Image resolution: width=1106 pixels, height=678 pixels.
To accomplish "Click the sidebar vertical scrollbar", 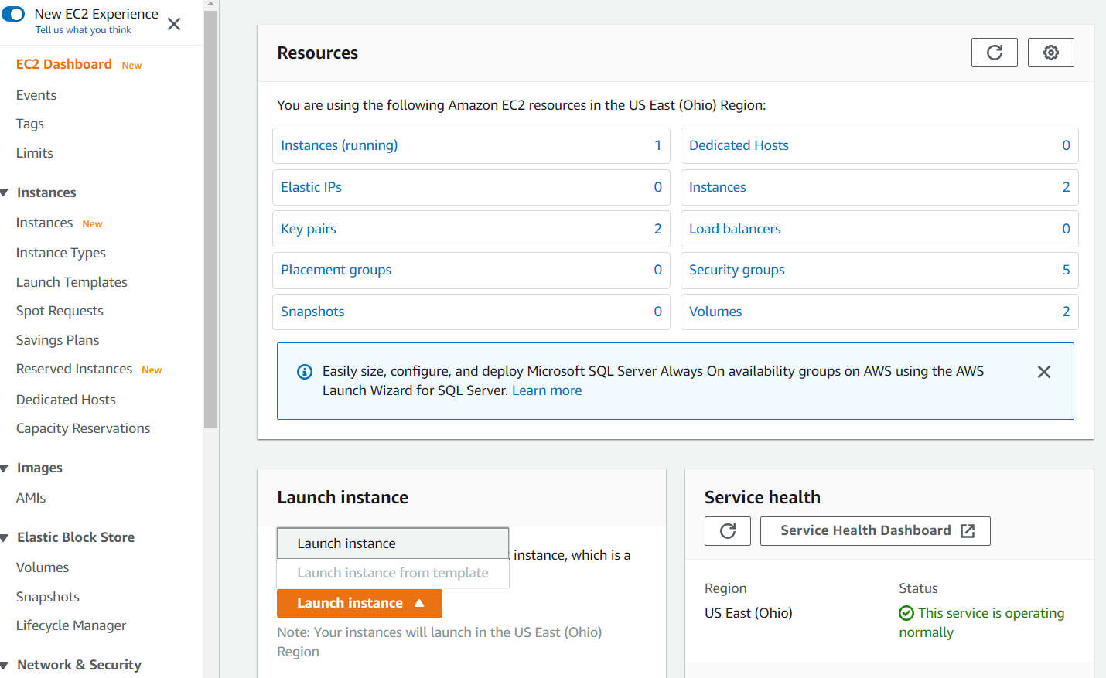I will pyautogui.click(x=211, y=219).
